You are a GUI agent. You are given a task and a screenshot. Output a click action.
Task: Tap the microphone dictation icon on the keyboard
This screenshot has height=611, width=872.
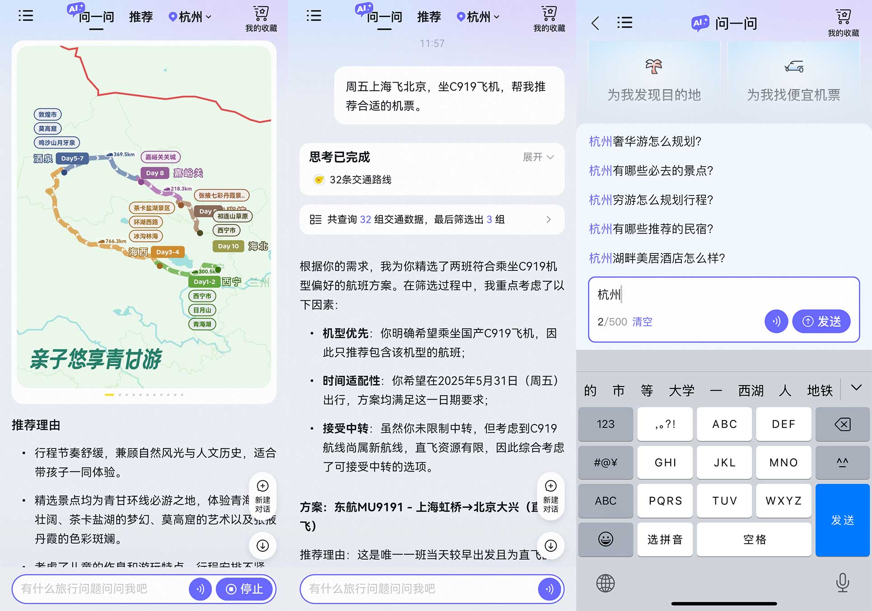[x=842, y=583]
